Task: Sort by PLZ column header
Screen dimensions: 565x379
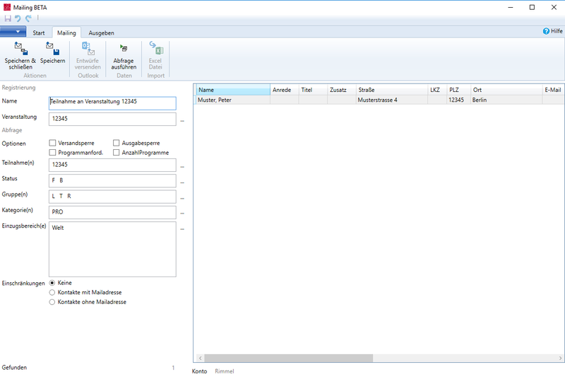Action: coord(458,90)
